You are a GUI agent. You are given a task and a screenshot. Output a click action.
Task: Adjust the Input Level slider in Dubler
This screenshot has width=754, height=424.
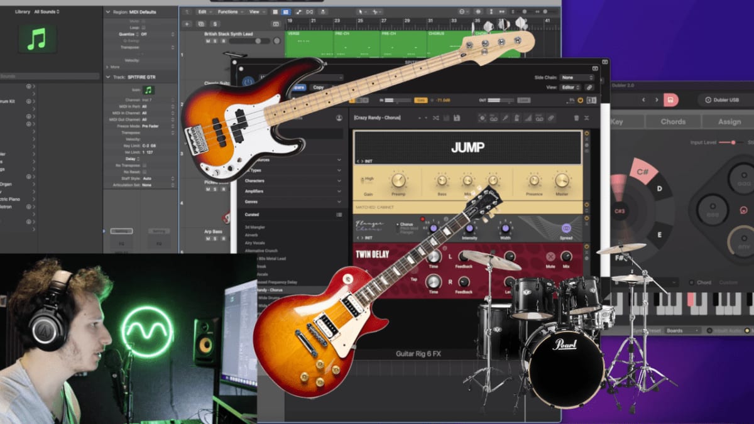[x=734, y=143]
